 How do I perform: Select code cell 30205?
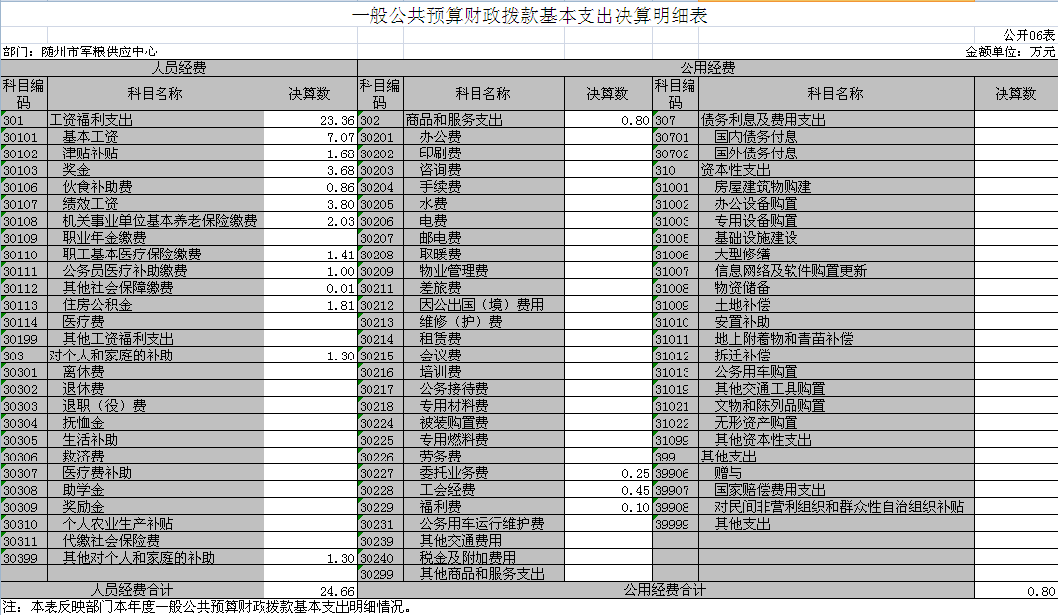[379, 204]
